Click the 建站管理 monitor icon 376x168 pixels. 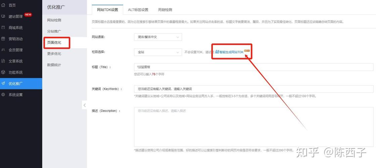tap(3, 16)
